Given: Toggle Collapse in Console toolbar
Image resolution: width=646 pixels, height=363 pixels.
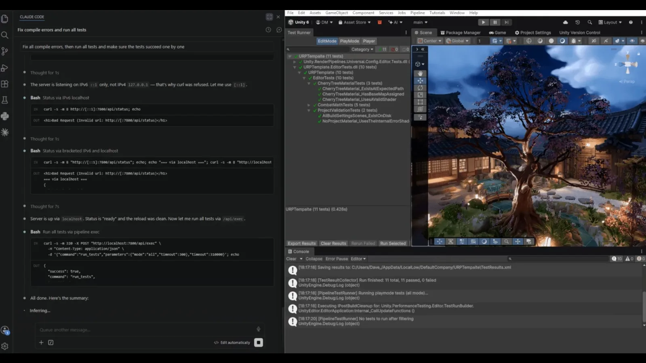Looking at the screenshot, I should [x=314, y=259].
